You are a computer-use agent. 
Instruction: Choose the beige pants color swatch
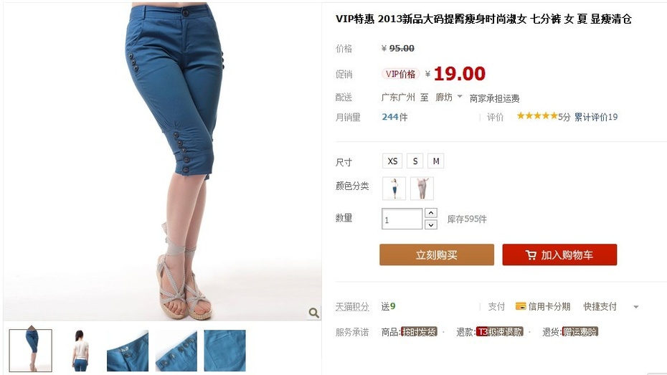click(x=422, y=188)
